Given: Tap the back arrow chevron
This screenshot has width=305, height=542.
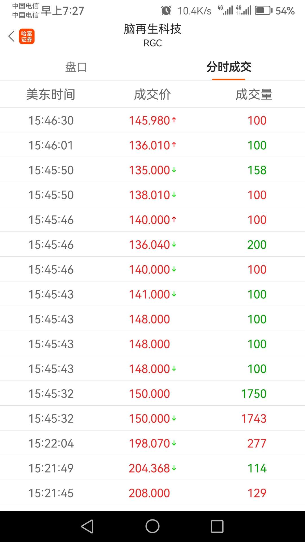Looking at the screenshot, I should pos(11,36).
